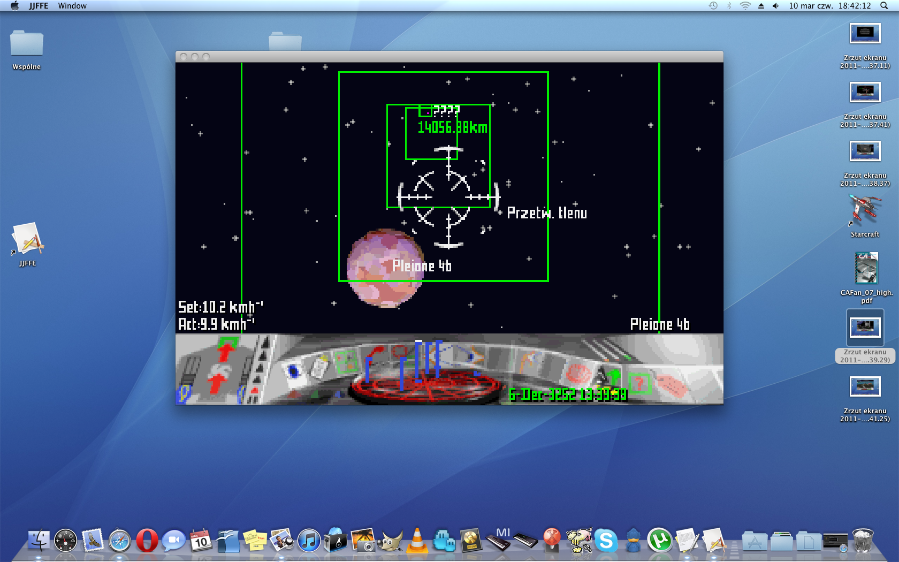Click the red tag icon on console
The image size is (899, 562).
click(x=672, y=386)
